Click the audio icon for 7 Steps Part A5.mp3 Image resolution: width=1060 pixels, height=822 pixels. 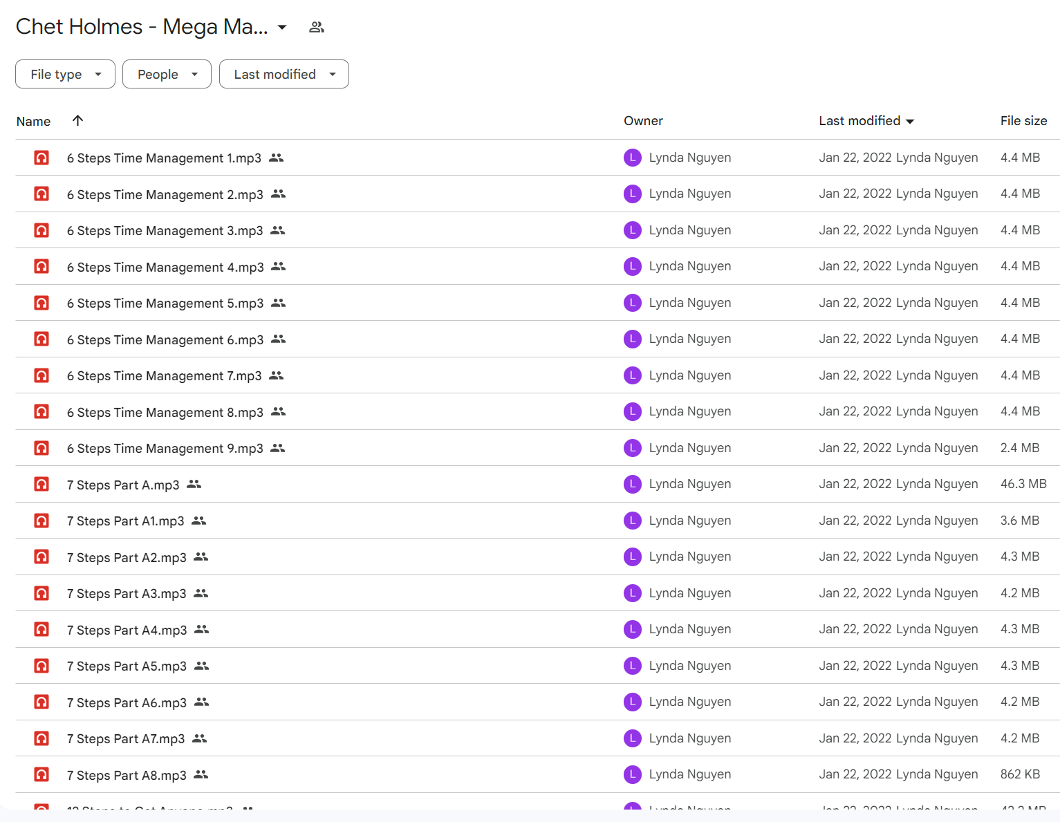[41, 666]
